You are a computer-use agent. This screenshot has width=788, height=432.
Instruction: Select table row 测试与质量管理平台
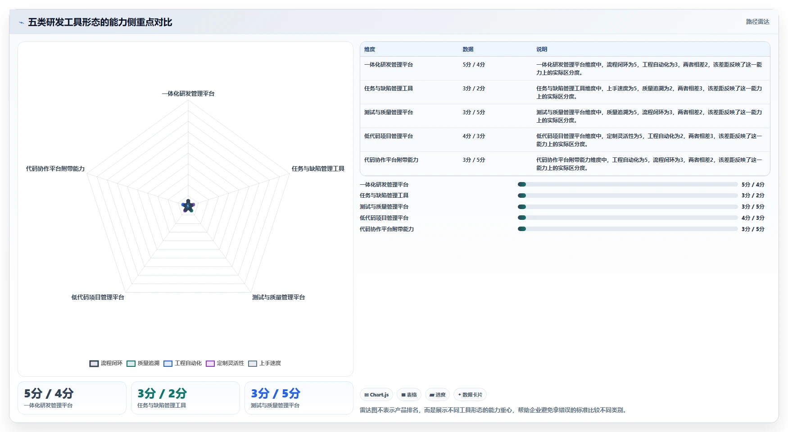565,116
